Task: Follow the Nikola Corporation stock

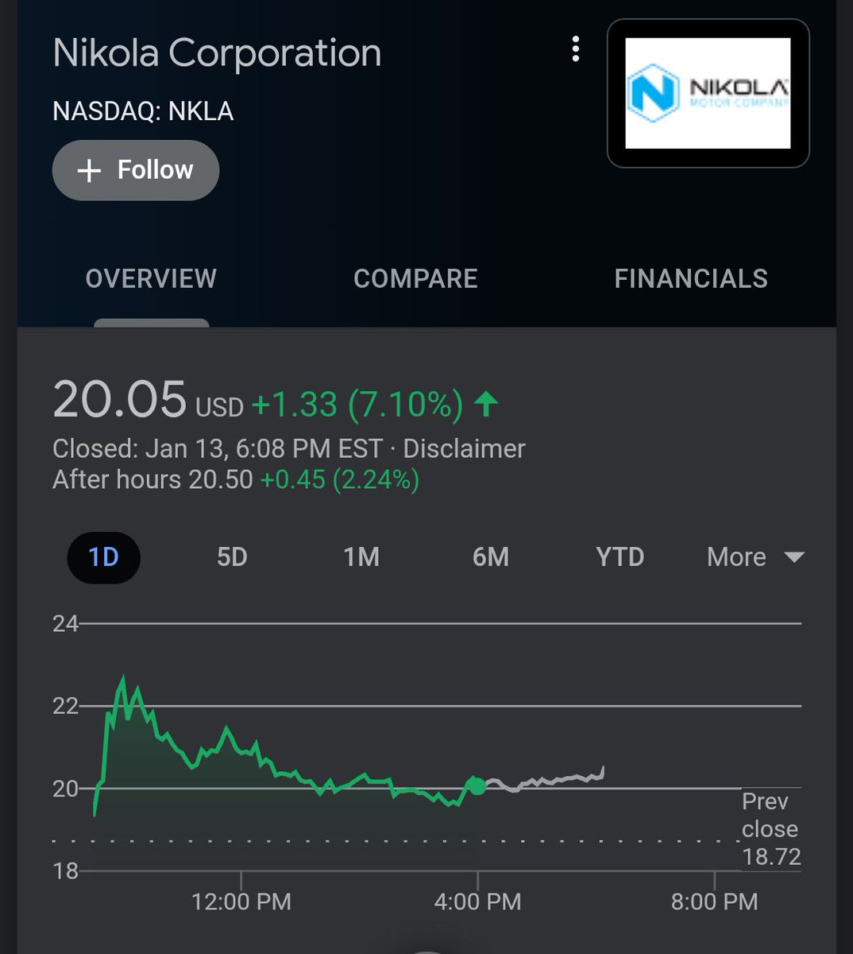Action: tap(136, 170)
